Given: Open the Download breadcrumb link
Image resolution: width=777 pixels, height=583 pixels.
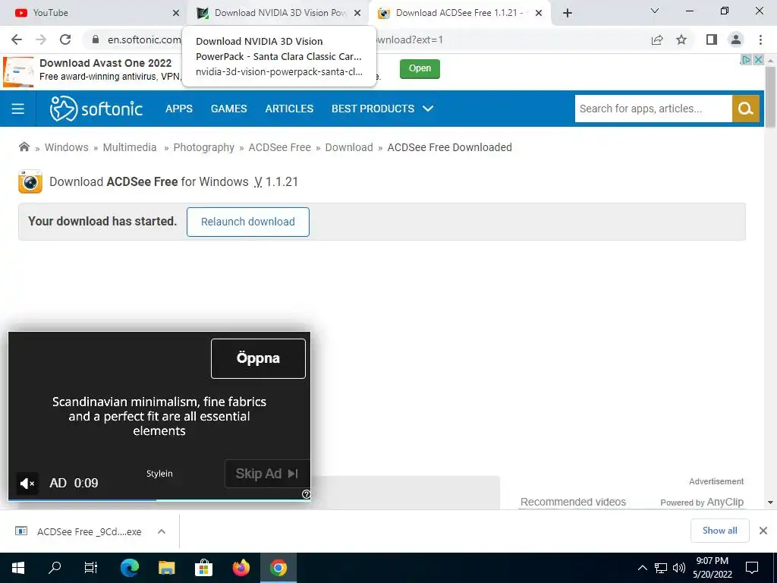Looking at the screenshot, I should pos(349,147).
